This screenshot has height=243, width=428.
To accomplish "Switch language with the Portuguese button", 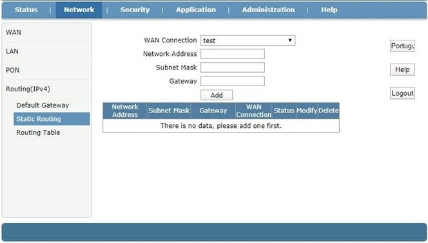I will point(402,46).
